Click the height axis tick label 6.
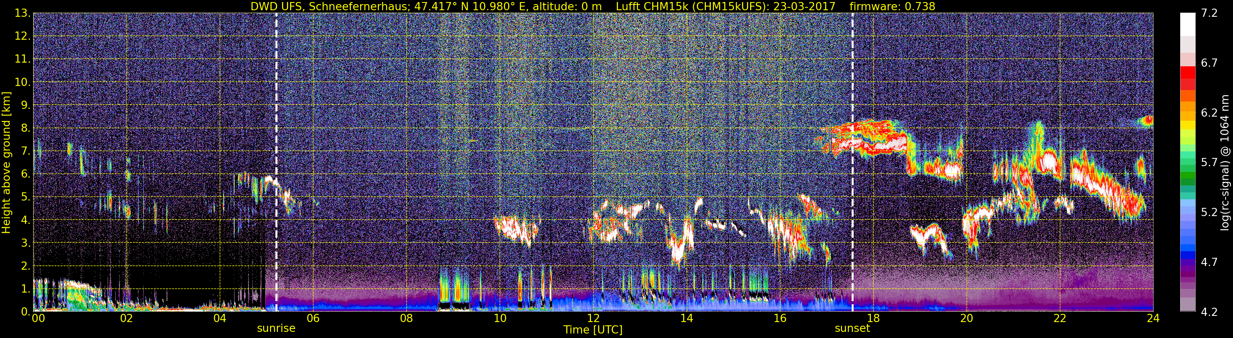 click(26, 174)
